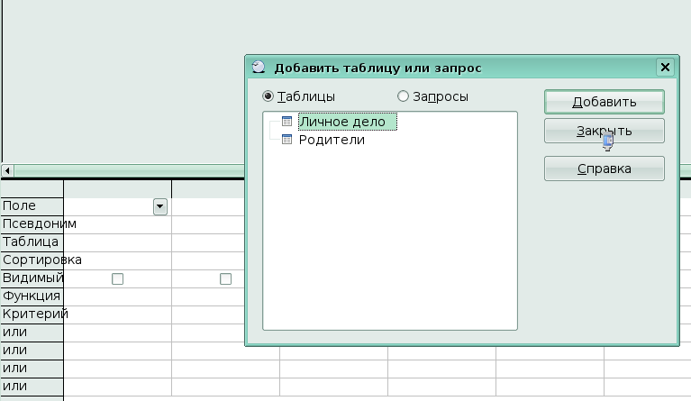
Task: Click the horizontal scrollbar left arrow
Action: pyautogui.click(x=7, y=170)
